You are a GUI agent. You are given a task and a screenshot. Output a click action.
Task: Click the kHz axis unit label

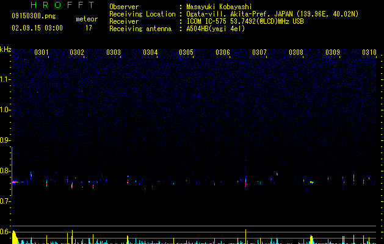click(x=5, y=49)
